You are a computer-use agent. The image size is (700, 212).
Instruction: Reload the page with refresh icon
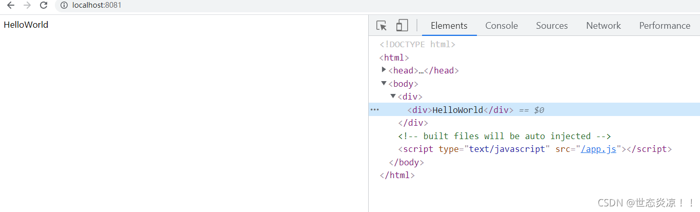[x=44, y=5]
